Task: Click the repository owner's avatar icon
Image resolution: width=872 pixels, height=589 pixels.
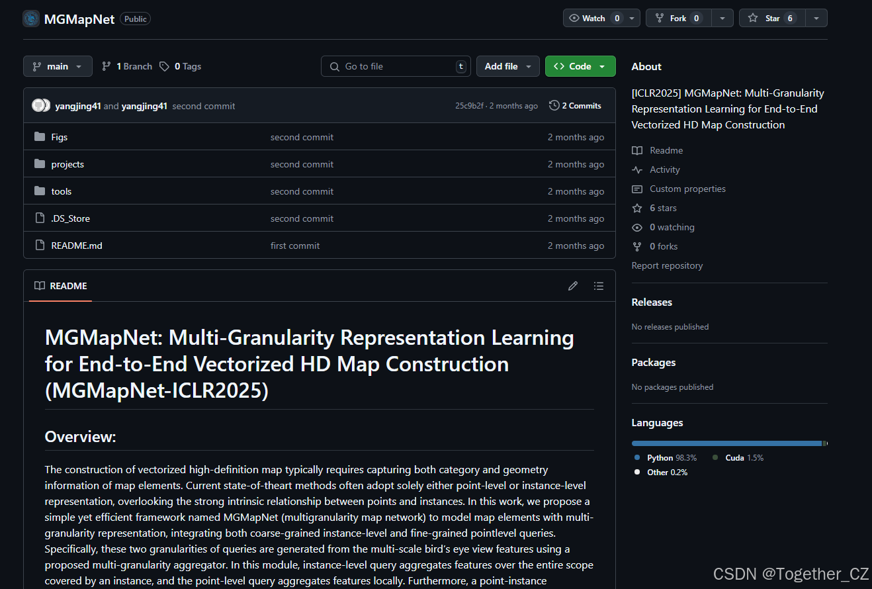Action: click(30, 19)
